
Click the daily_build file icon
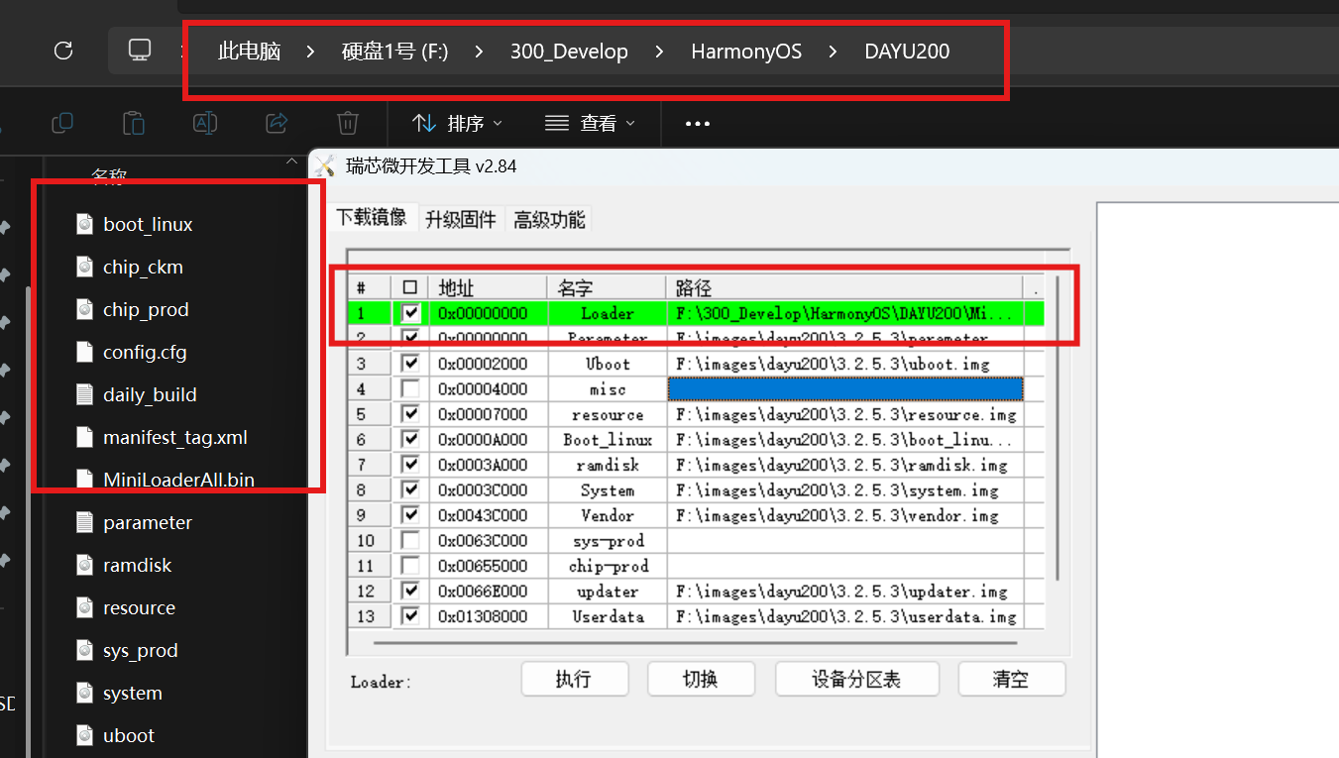(x=85, y=394)
